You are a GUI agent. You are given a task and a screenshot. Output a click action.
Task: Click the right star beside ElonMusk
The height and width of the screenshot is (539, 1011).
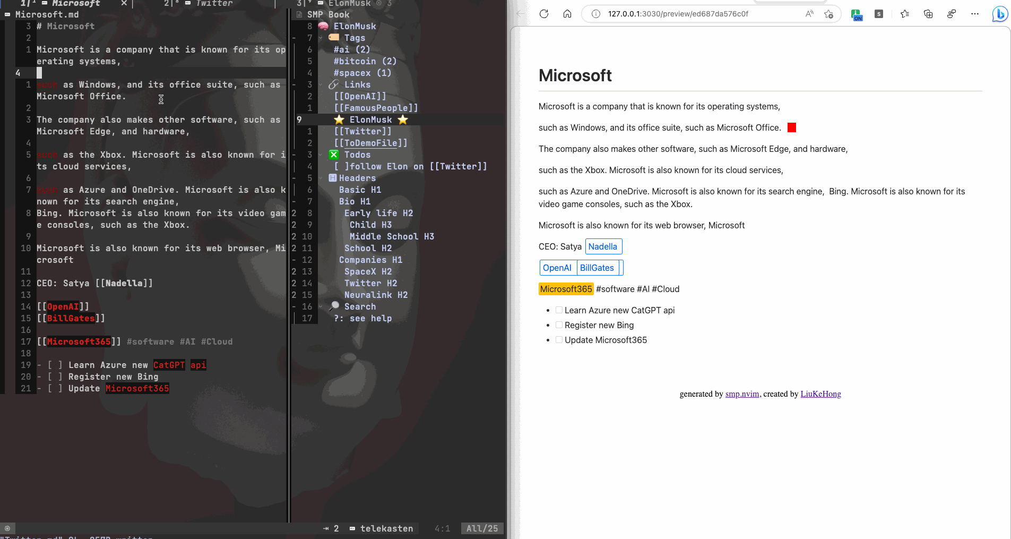point(403,119)
